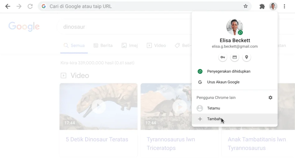The height and width of the screenshot is (165, 295).
Task: Click Tambah to add a profile
Action: point(214,119)
